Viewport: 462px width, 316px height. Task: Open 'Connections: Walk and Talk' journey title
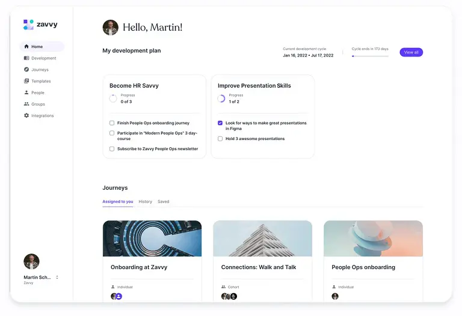coord(258,267)
